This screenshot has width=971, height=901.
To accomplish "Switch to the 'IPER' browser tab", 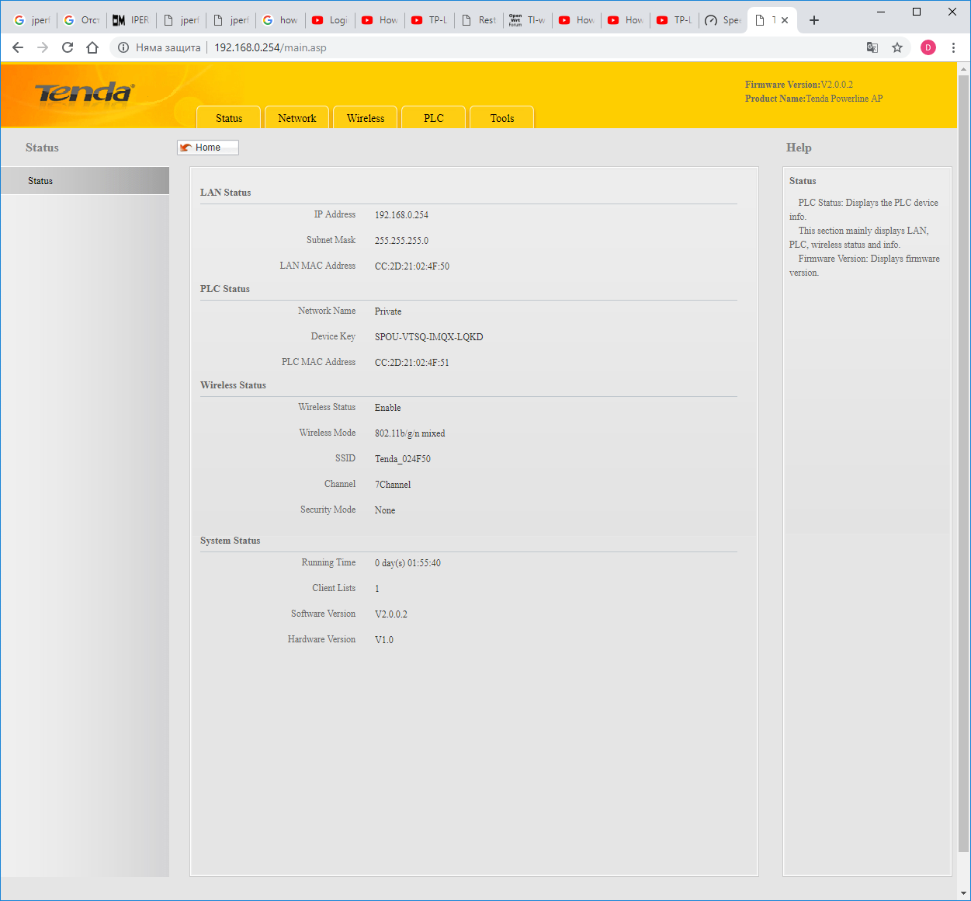I will click(x=131, y=20).
